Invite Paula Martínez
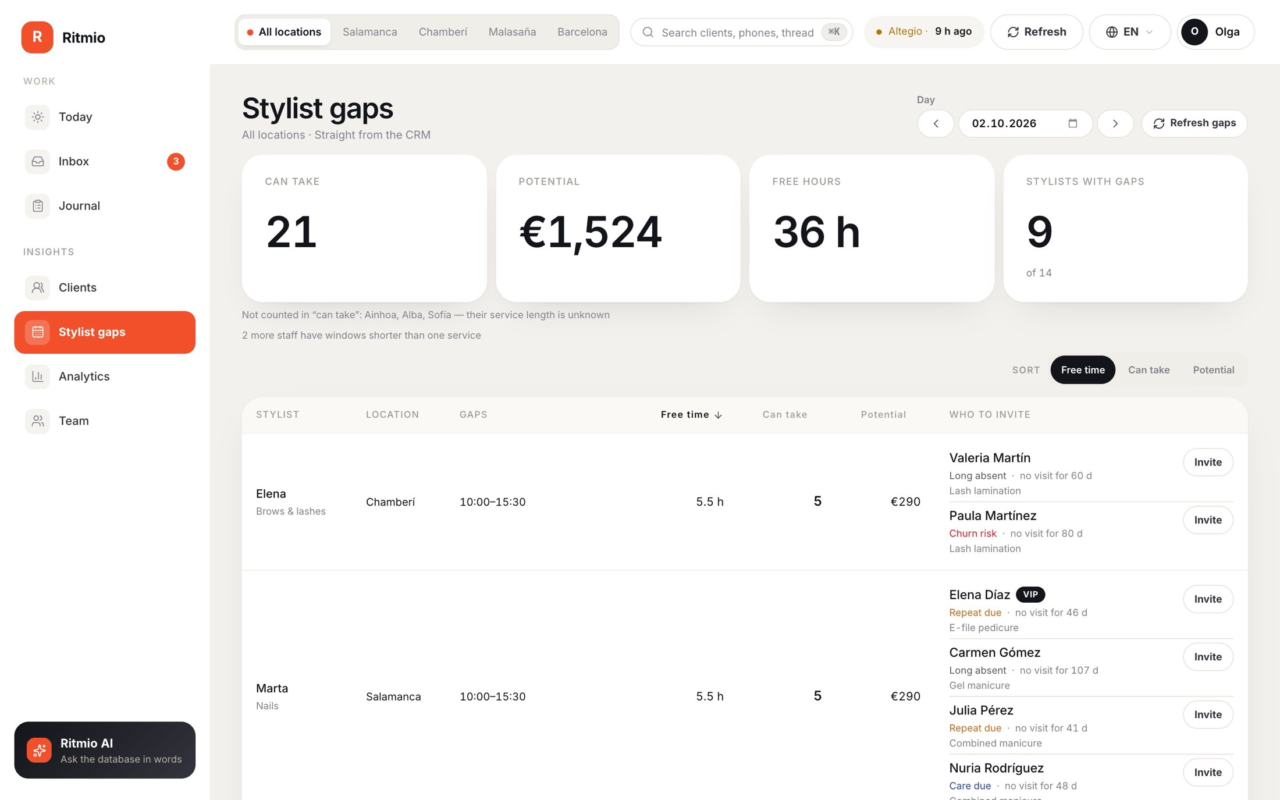Viewport: 1280px width, 800px height. [x=1208, y=520]
